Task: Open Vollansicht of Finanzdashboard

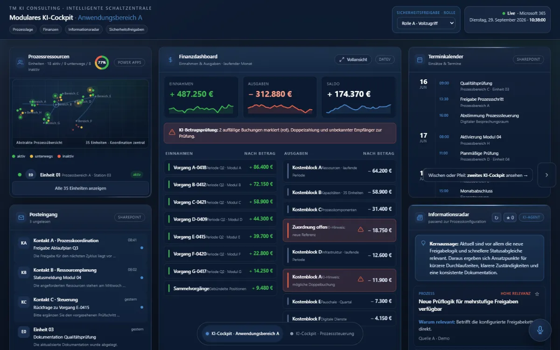Action: click(x=353, y=60)
